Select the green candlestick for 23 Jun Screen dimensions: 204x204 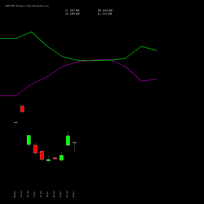point(62,157)
